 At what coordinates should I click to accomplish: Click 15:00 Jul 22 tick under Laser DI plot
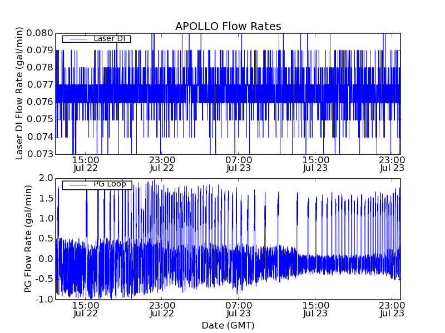pyautogui.click(x=86, y=164)
